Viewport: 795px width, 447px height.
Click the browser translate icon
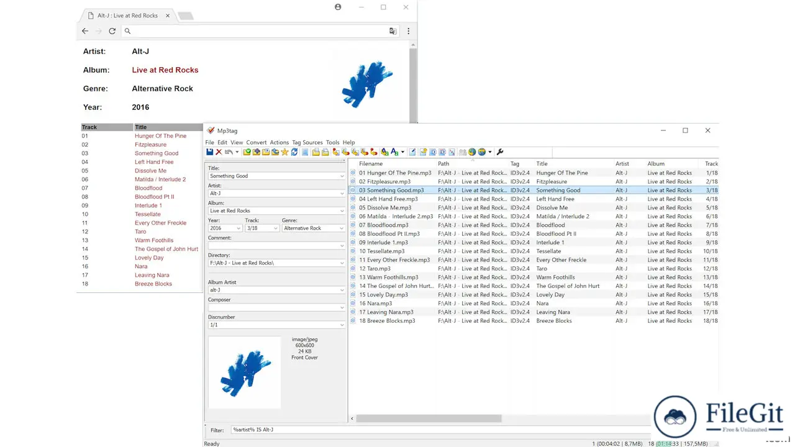(x=393, y=31)
